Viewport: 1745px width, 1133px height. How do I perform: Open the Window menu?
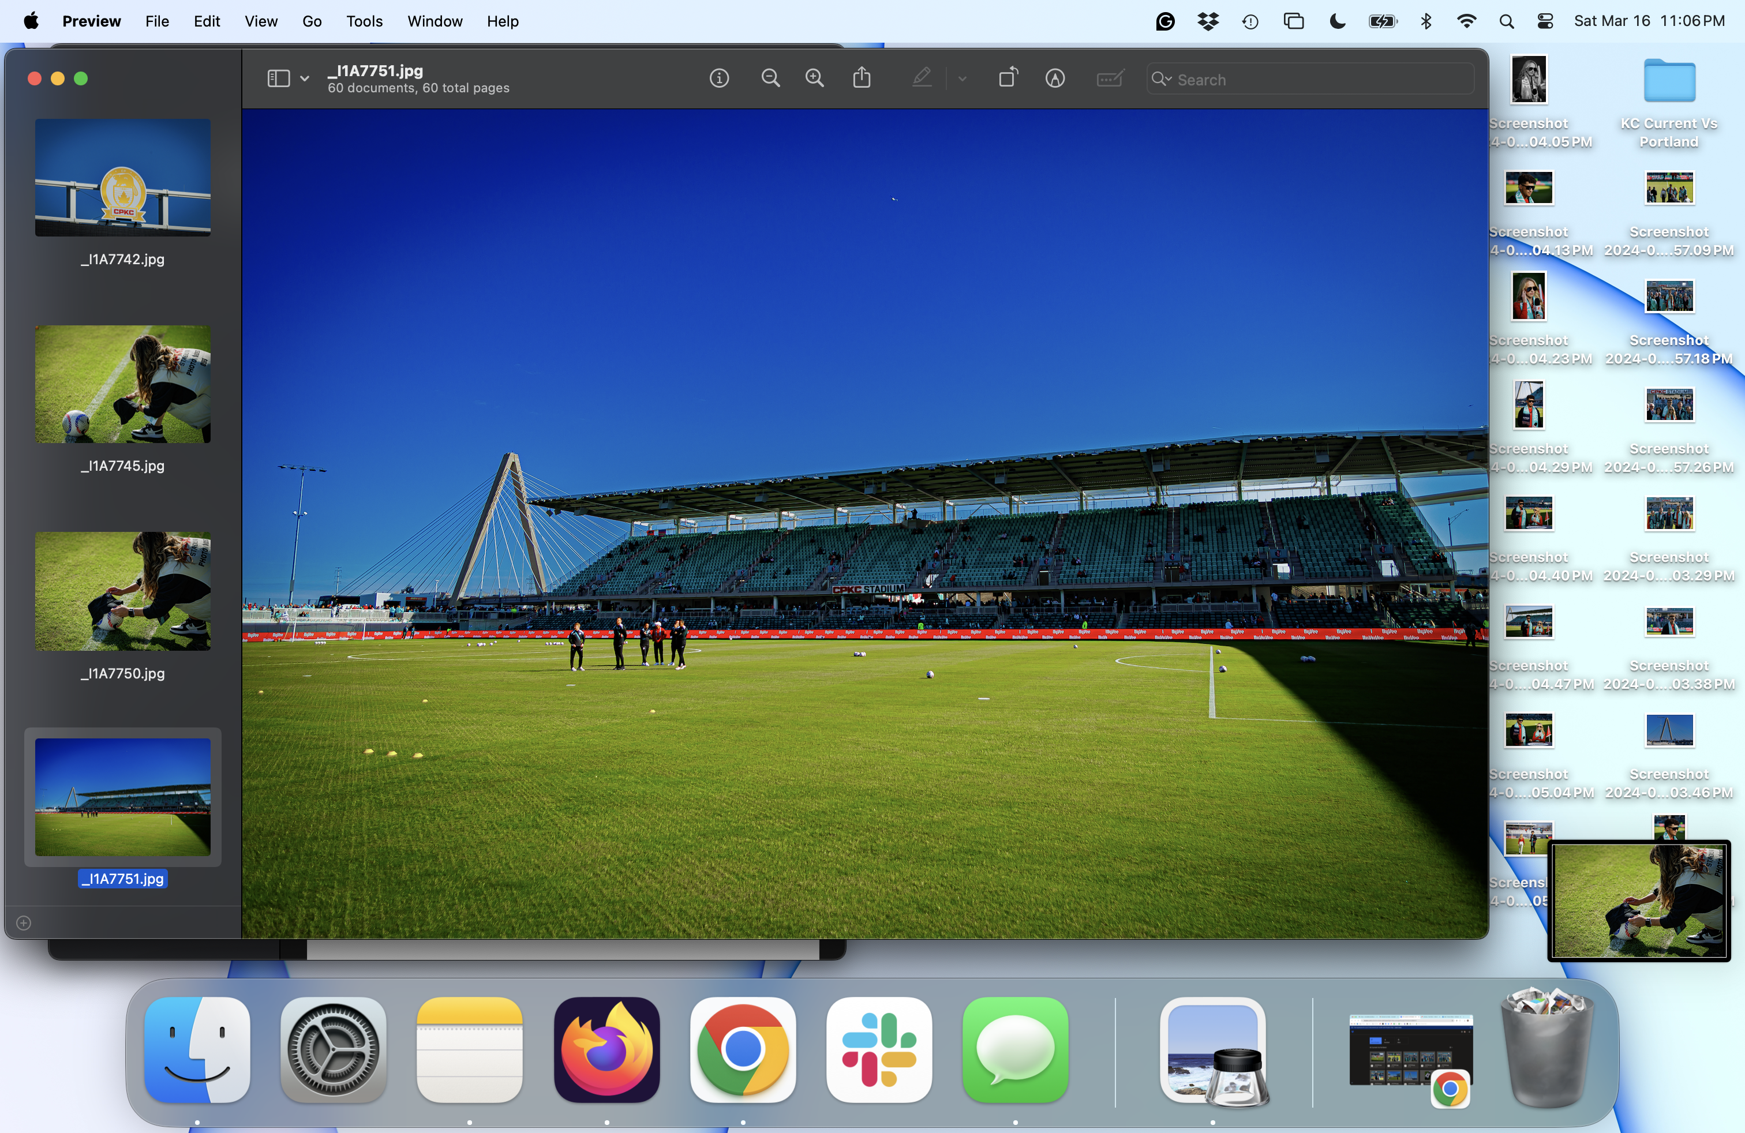coord(435,21)
